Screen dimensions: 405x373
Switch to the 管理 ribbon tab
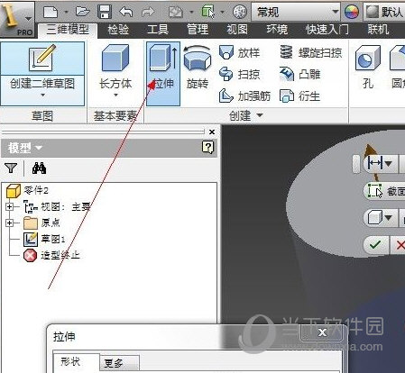coord(198,30)
